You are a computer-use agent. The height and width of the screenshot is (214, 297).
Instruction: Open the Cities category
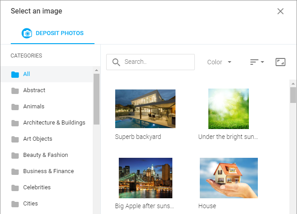point(47,204)
